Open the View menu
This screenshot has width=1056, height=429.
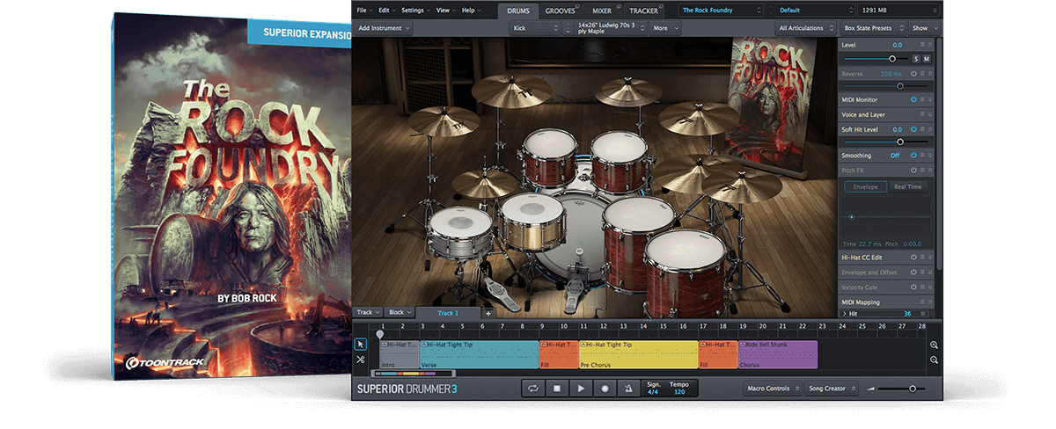(x=444, y=11)
